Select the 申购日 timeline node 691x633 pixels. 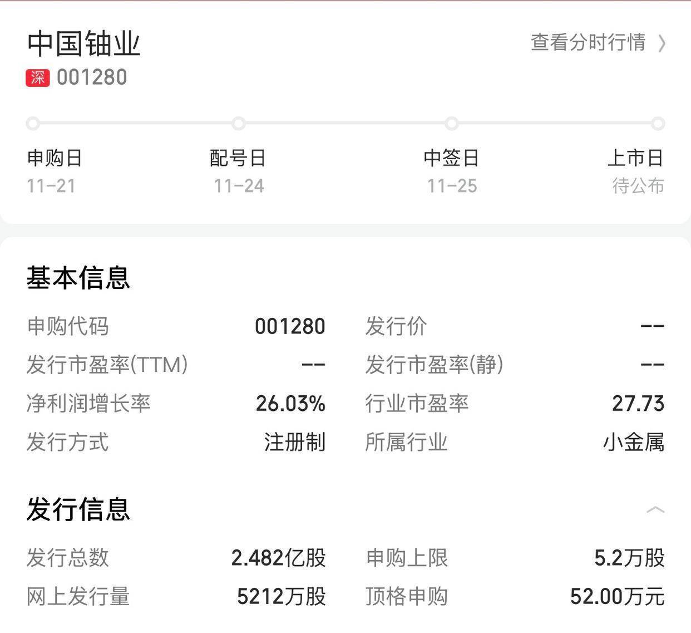click(x=33, y=124)
